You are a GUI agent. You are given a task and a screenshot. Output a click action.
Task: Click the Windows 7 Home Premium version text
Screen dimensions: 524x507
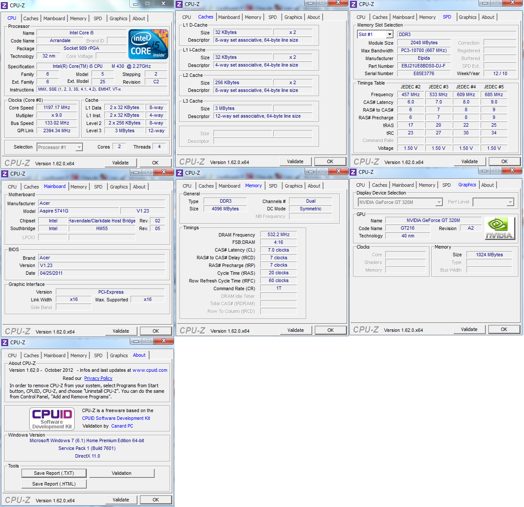click(87, 440)
